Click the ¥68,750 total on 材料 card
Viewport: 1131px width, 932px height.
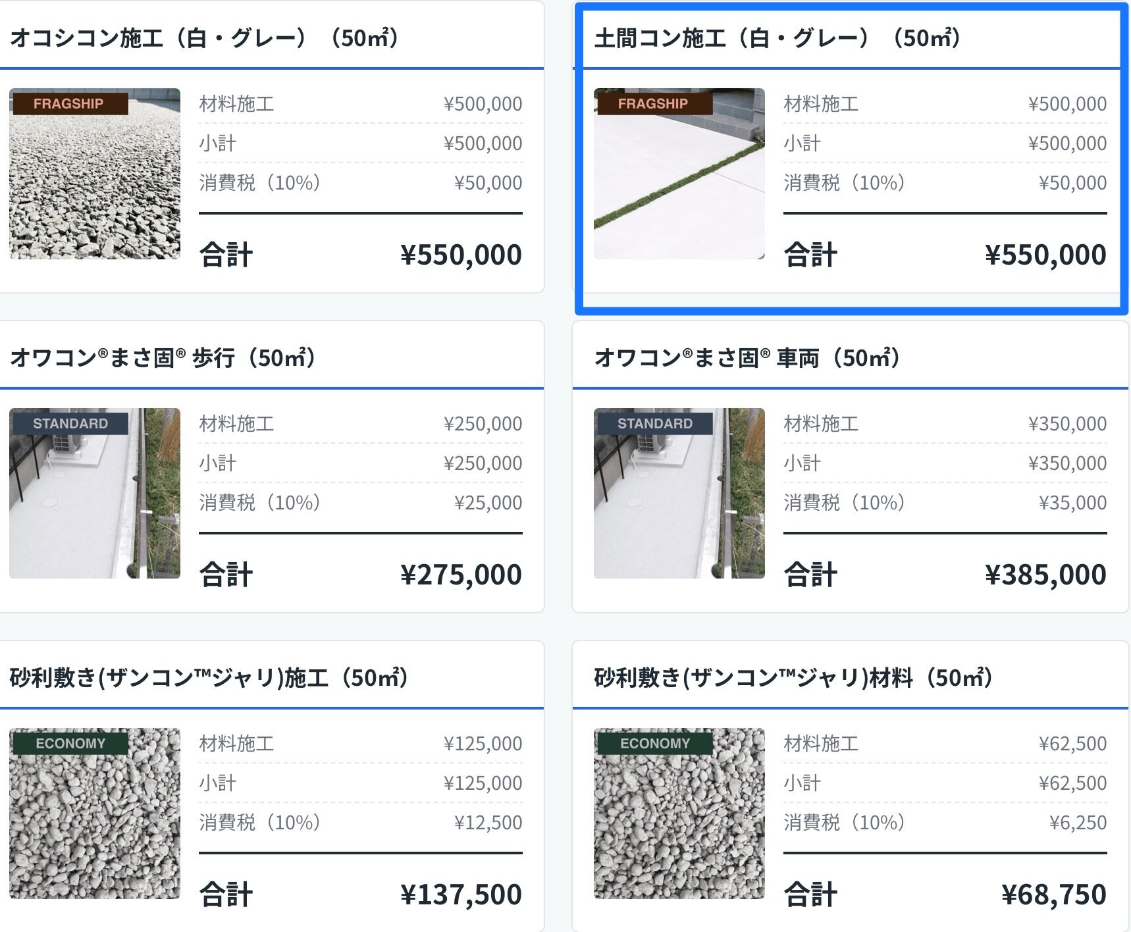pos(1054,894)
